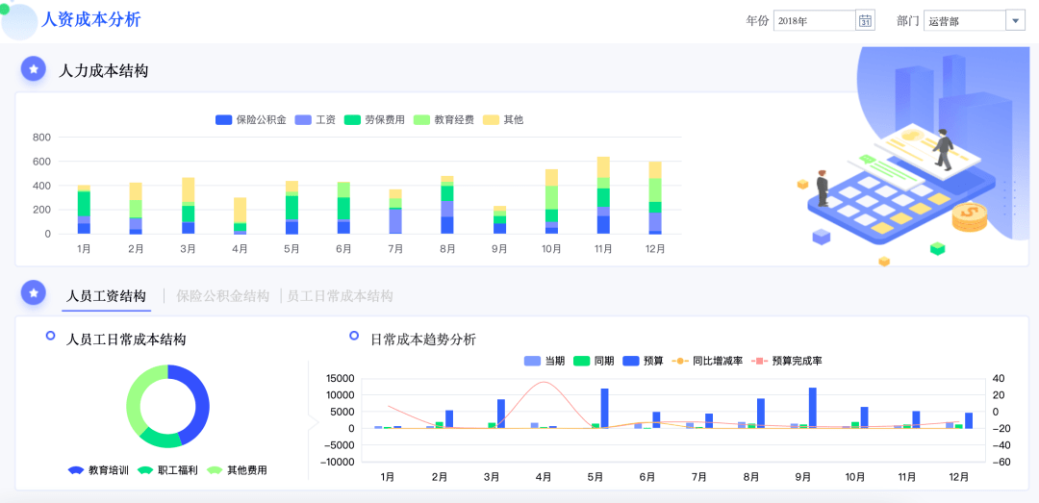The width and height of the screenshot is (1039, 503).
Task: Click the star icon beside 人力成本结构
Action: tap(33, 69)
